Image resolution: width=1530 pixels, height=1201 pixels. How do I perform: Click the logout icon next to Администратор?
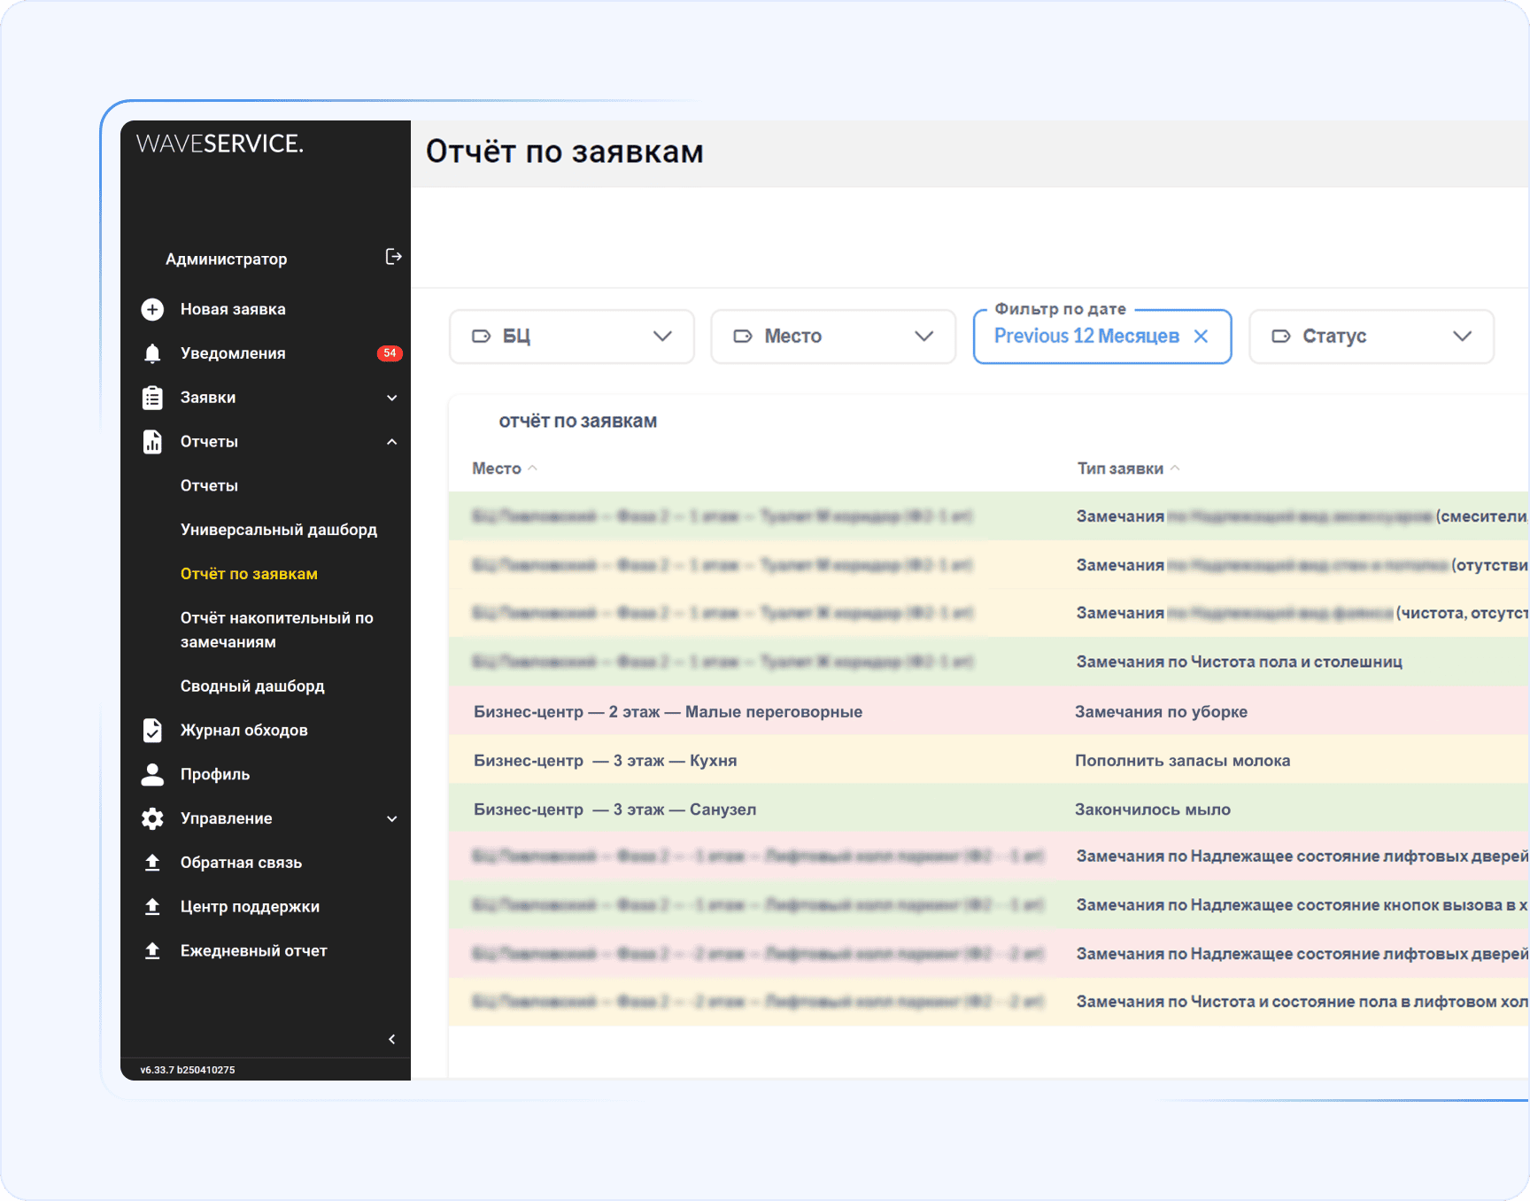tap(393, 257)
